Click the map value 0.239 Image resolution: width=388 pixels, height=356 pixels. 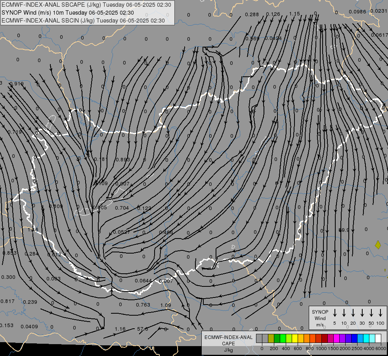coord(30,302)
